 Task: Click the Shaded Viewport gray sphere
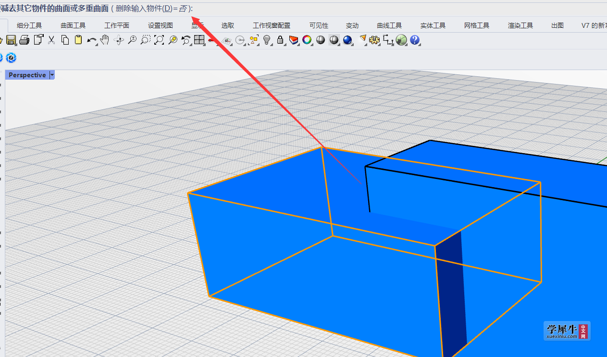[321, 40]
